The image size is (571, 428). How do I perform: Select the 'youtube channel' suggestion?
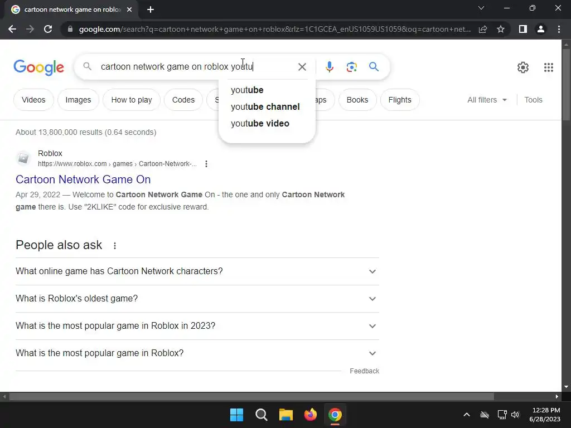[x=265, y=106]
